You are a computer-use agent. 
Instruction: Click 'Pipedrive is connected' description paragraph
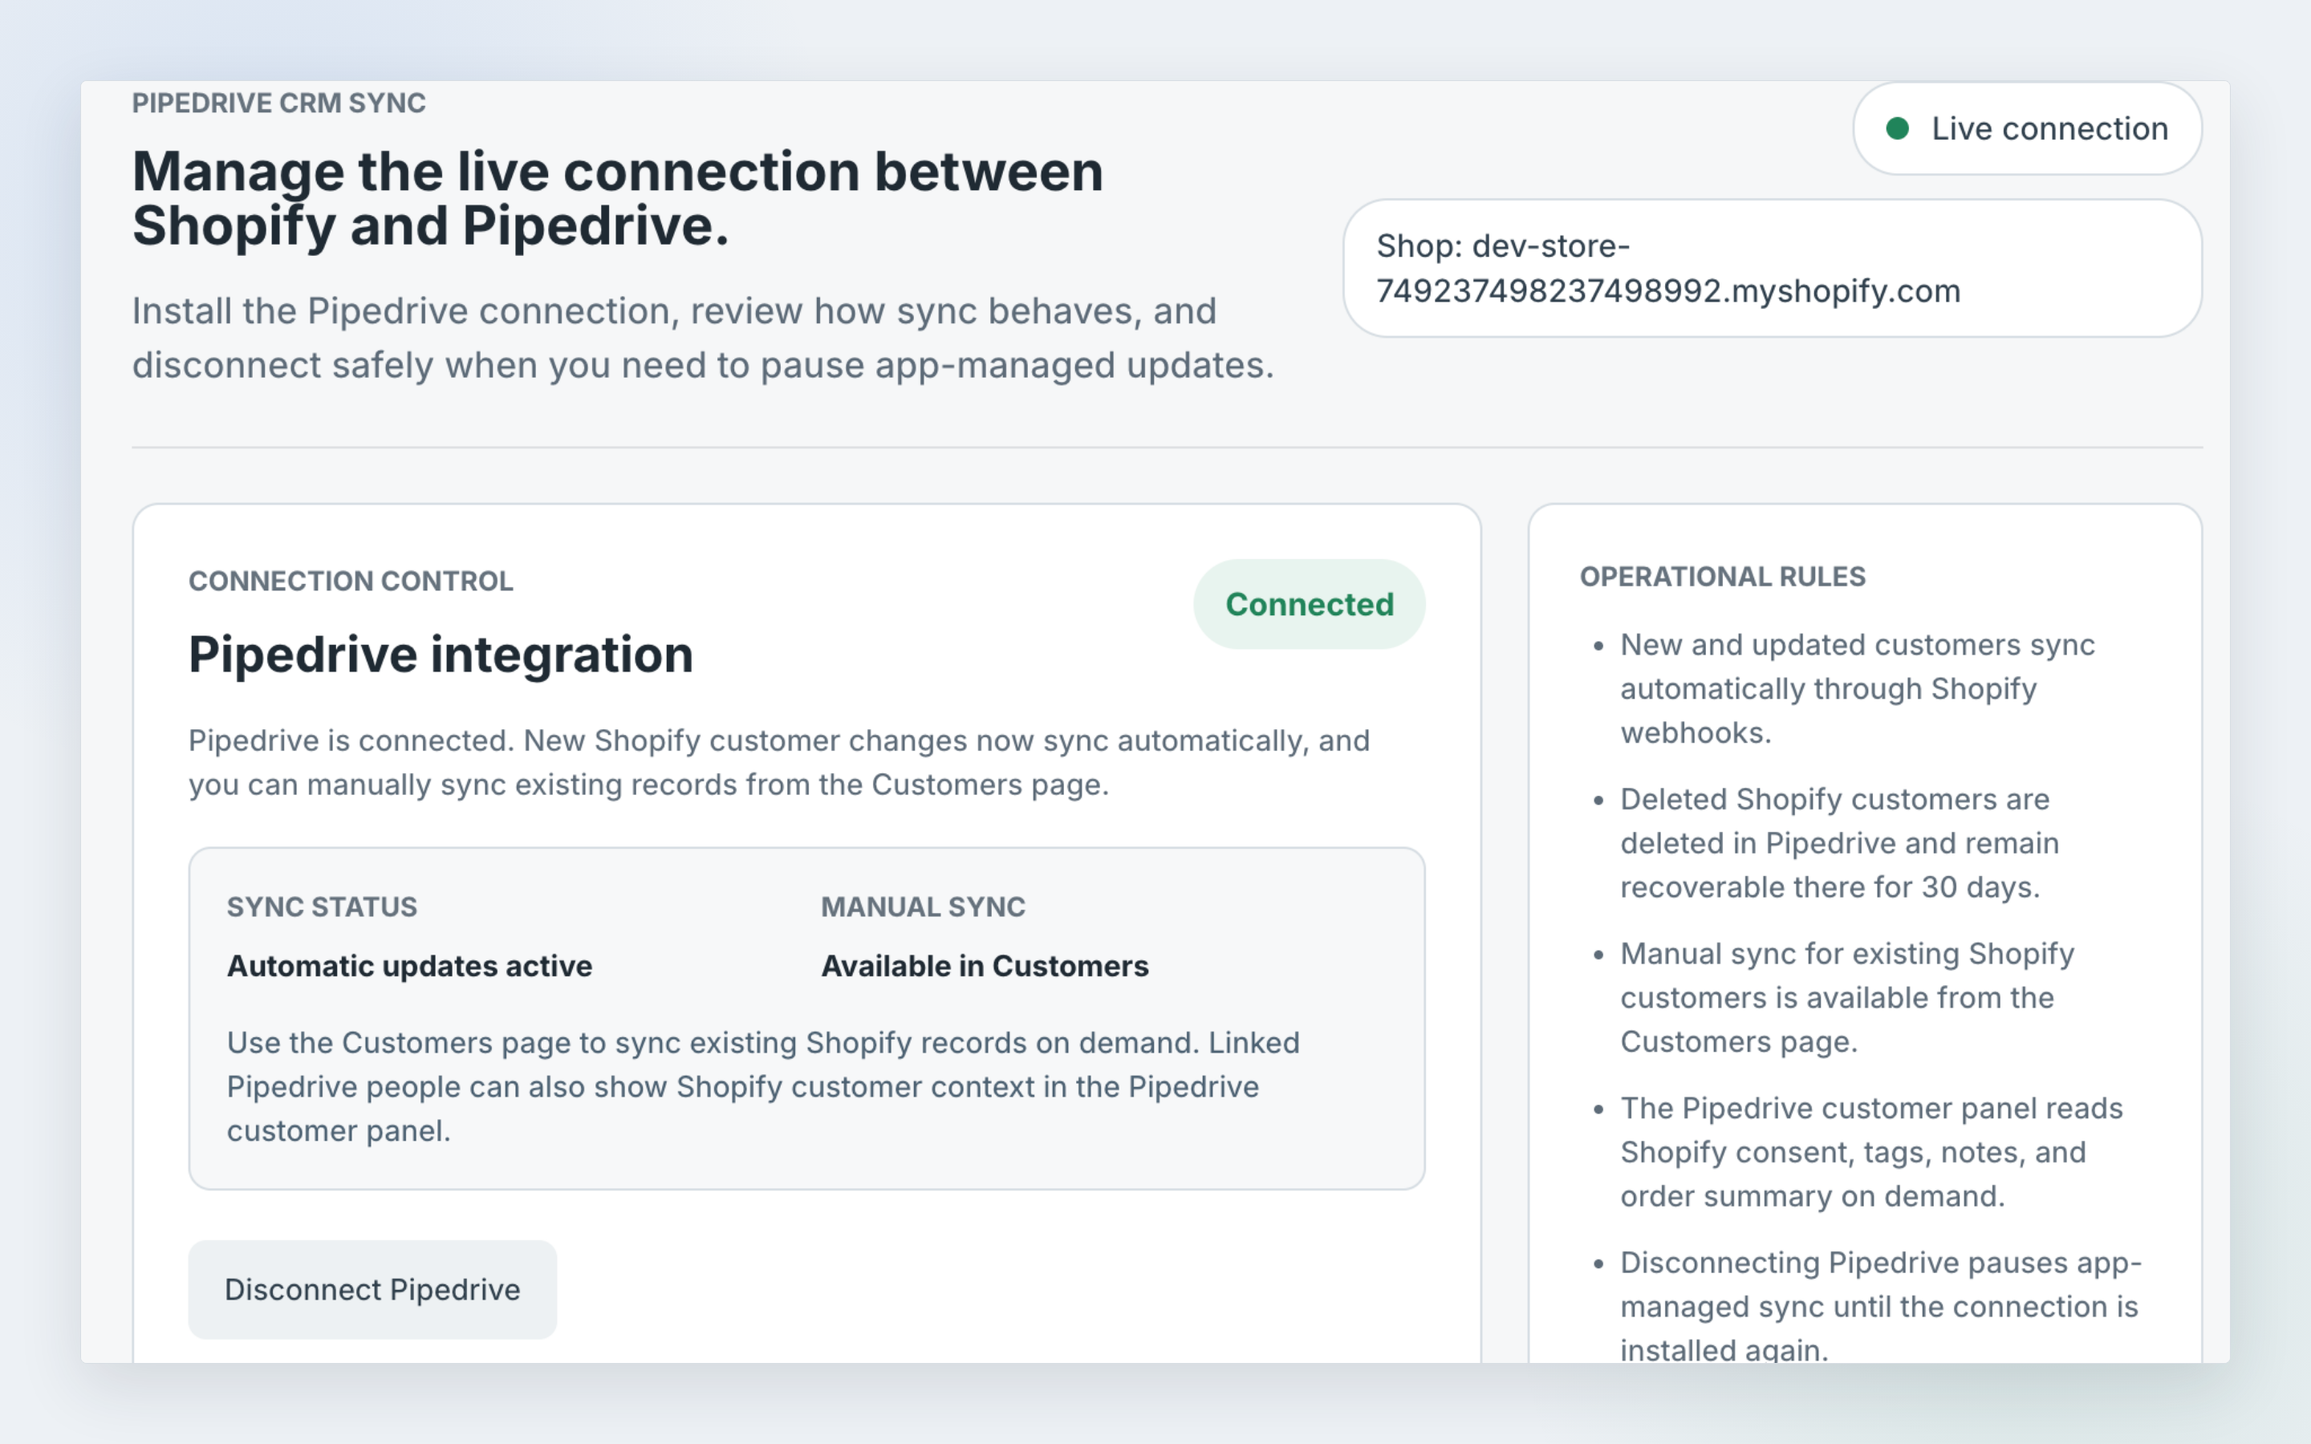779,762
